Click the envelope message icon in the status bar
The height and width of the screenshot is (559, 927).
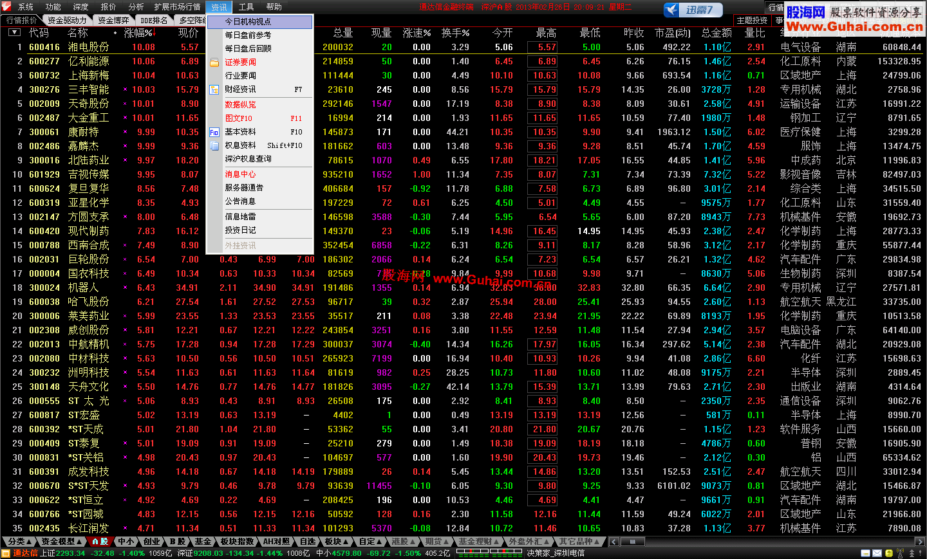878,553
